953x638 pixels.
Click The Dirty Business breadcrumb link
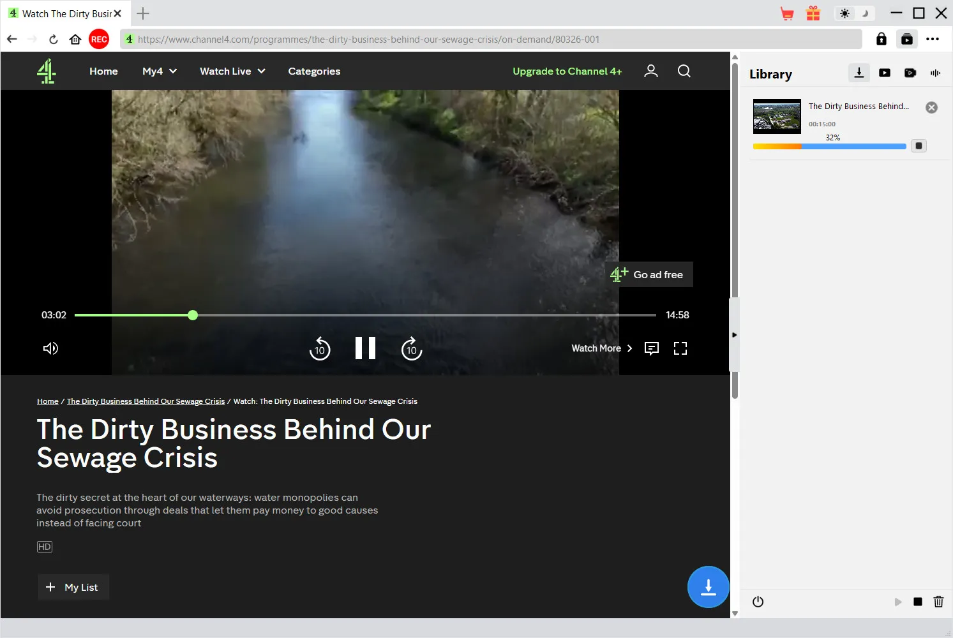pos(146,401)
